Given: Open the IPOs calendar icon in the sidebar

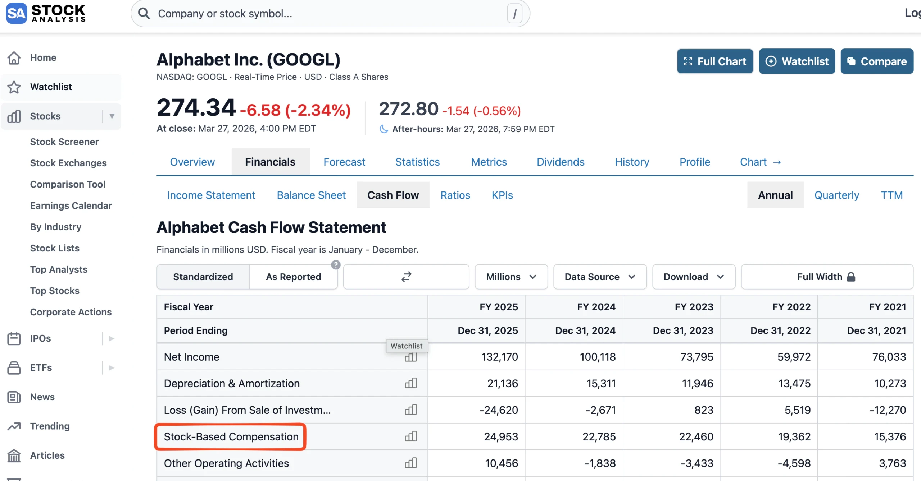Looking at the screenshot, I should [14, 338].
